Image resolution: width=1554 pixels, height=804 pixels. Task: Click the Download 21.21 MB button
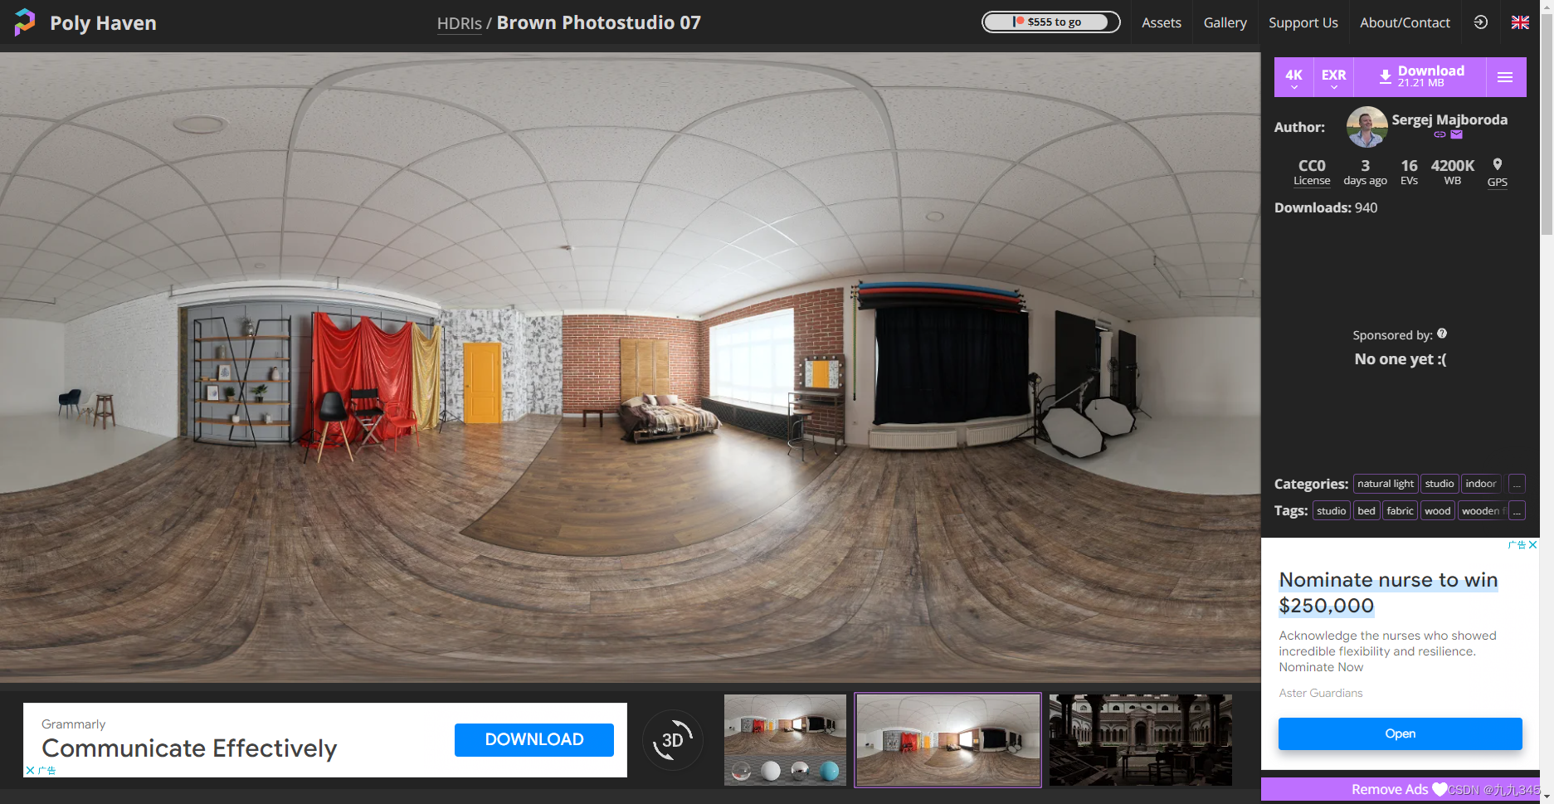1420,76
